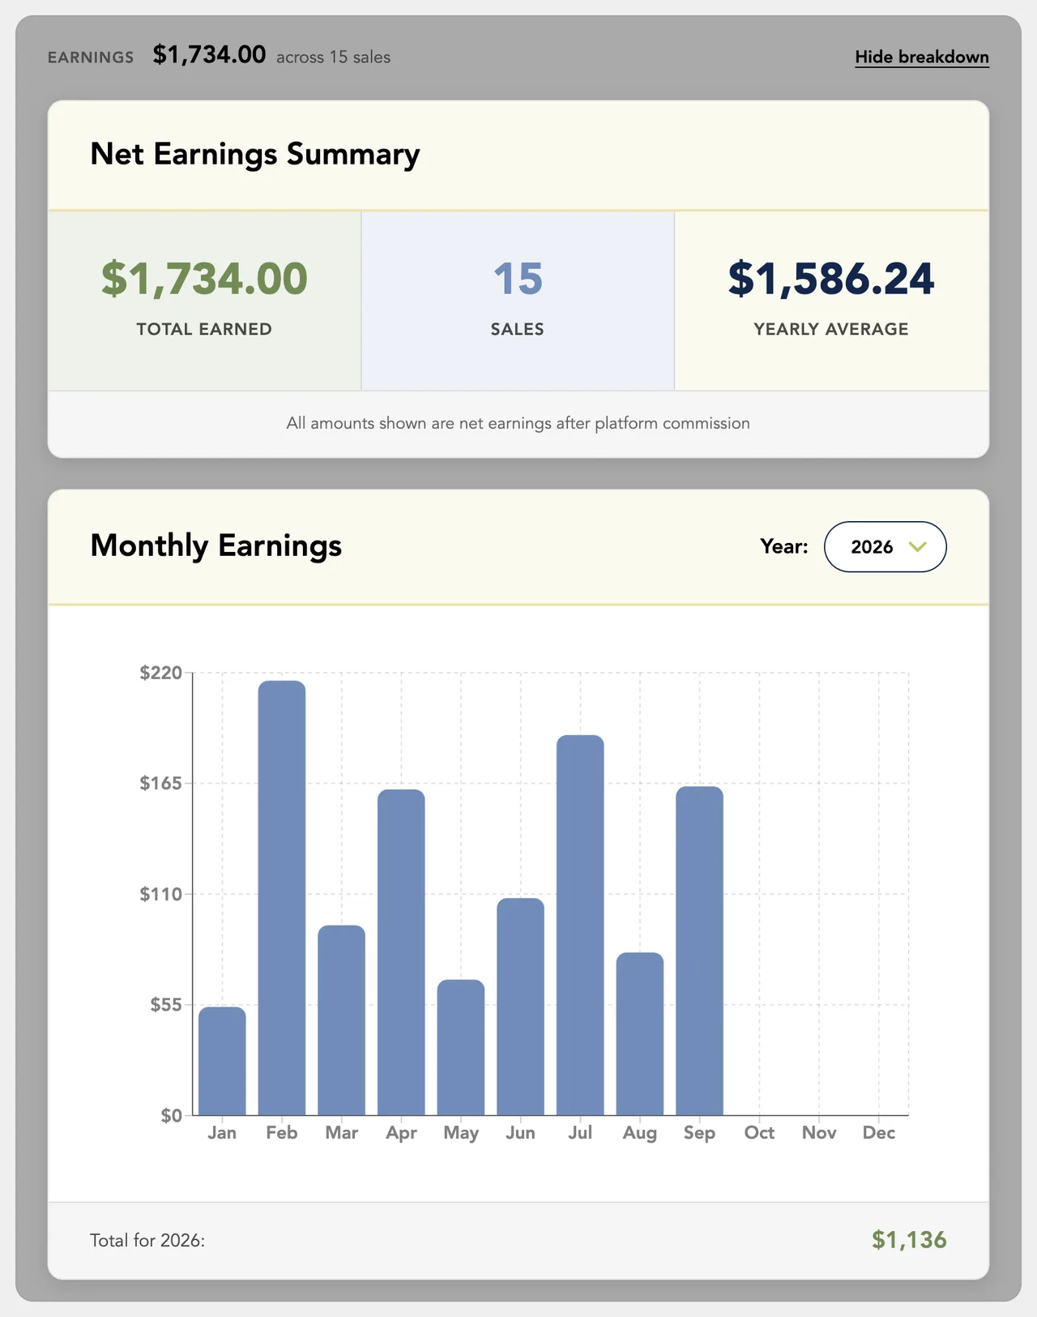Click the Net Earnings Summary heading

point(255,154)
